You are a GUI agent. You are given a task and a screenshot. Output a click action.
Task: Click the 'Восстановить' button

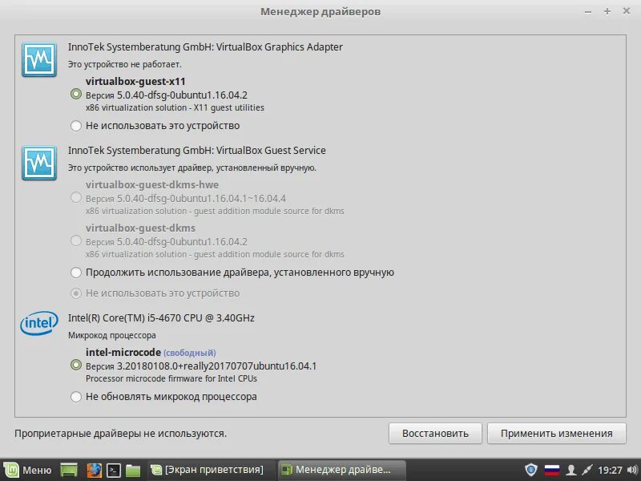click(x=435, y=434)
